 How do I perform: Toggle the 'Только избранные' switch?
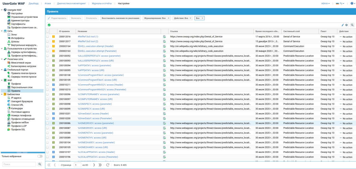[40, 156]
